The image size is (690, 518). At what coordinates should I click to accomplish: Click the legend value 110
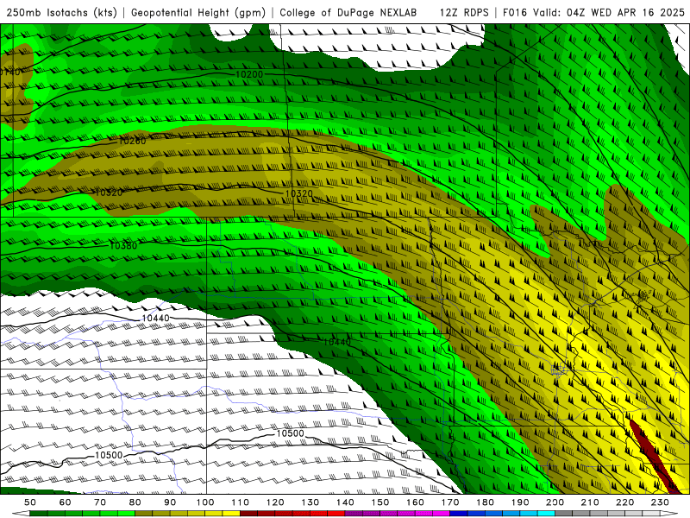click(241, 502)
